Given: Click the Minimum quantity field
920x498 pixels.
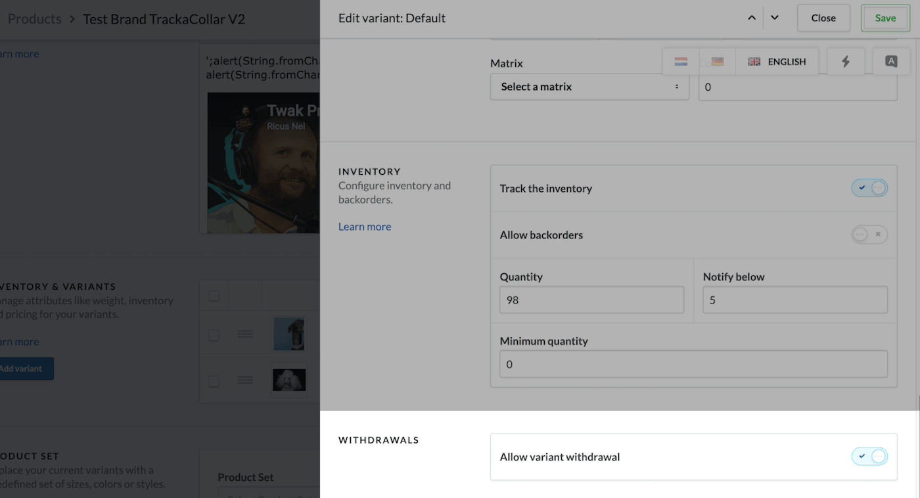Looking at the screenshot, I should click(693, 364).
